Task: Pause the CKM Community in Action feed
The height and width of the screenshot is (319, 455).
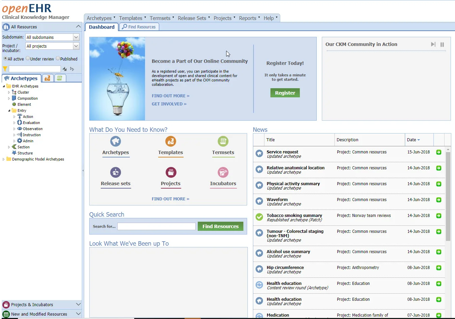Action: [x=442, y=44]
